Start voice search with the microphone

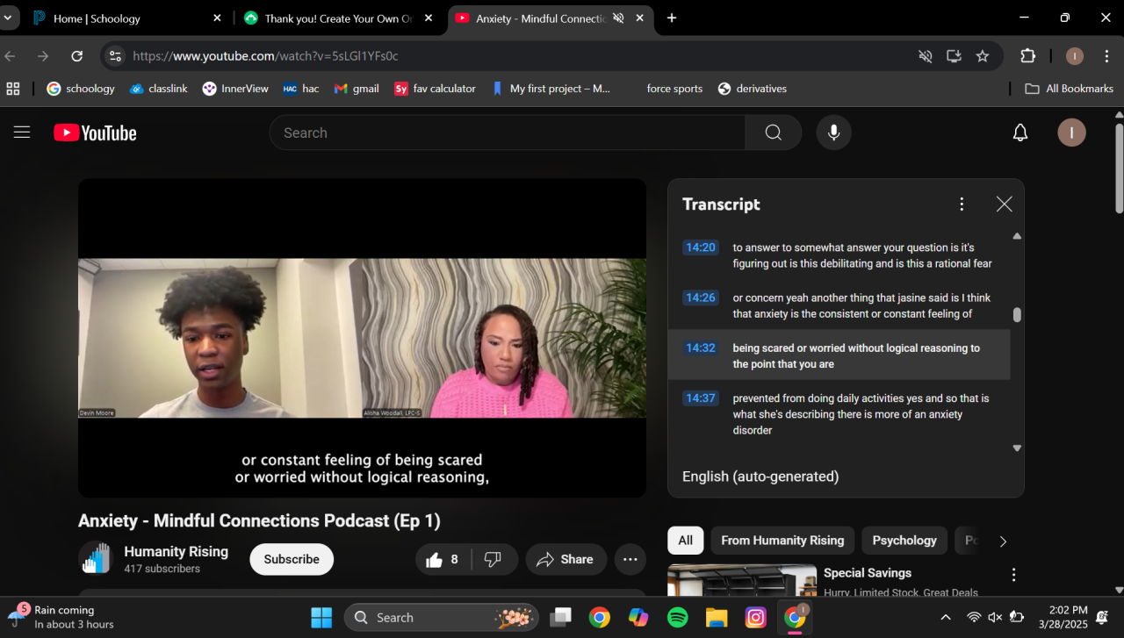tap(833, 133)
